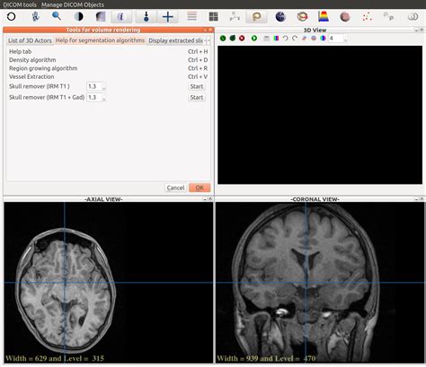Click the orange OK button

tap(200, 188)
